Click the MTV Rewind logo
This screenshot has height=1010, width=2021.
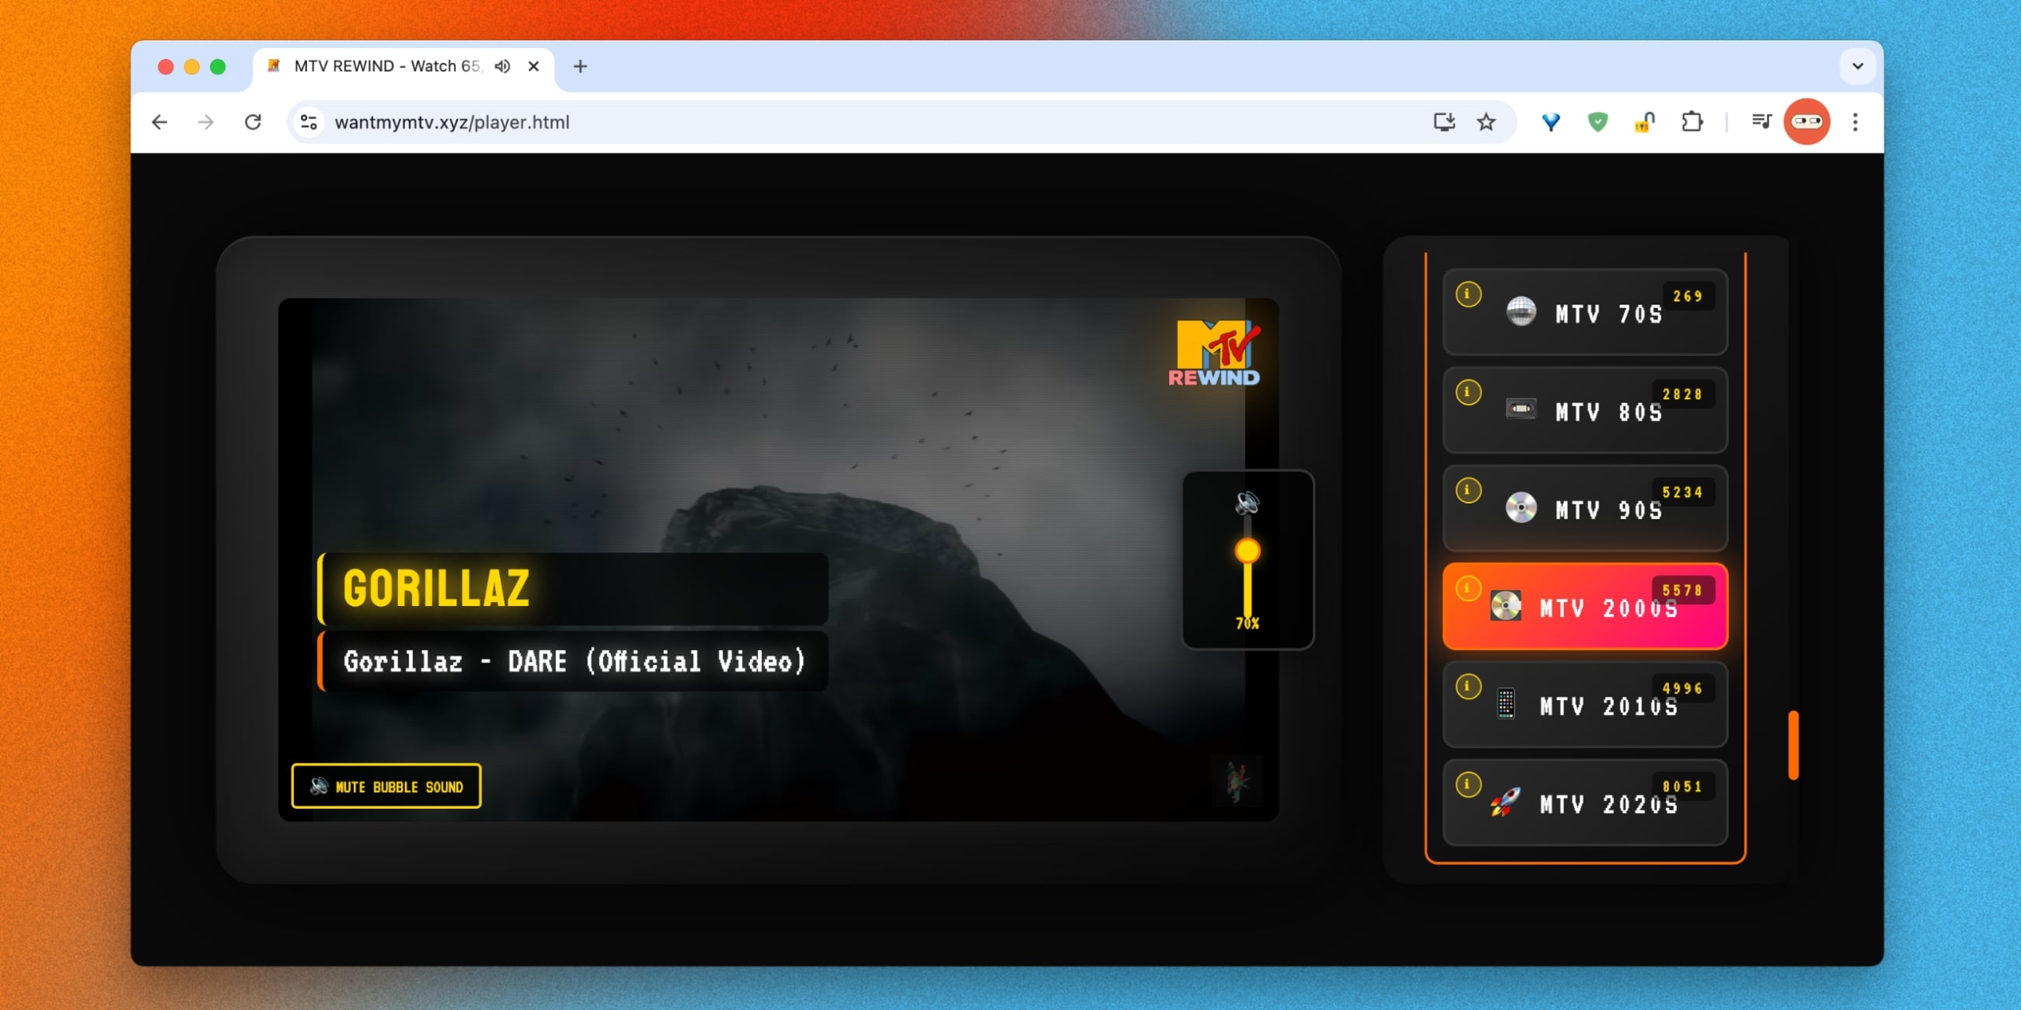coord(1214,353)
